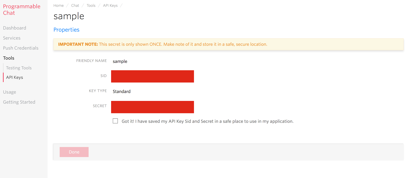The width and height of the screenshot is (406, 178).
Task: Select API Keys sidebar sub-item
Action: 14,77
